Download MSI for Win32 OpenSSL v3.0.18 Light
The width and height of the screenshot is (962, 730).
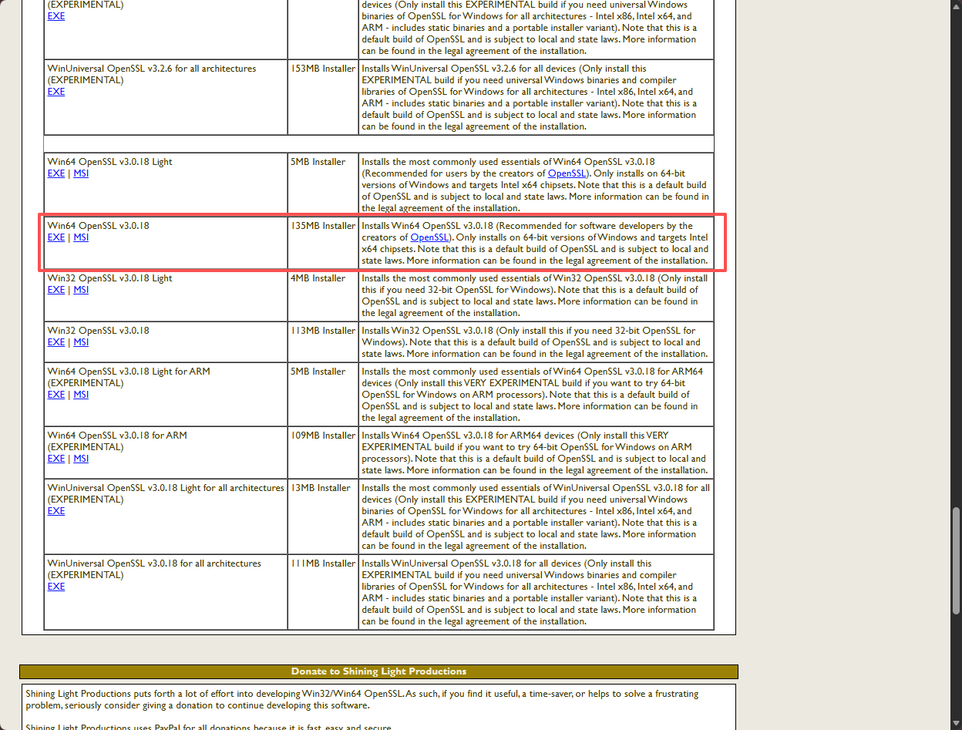pos(81,290)
